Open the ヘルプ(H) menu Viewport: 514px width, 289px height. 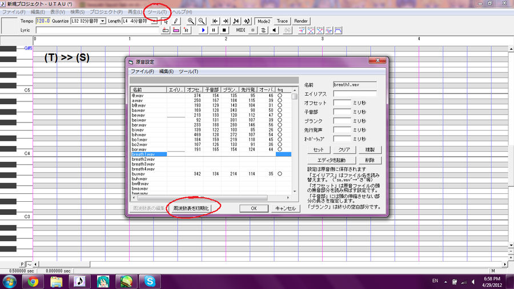(x=182, y=12)
